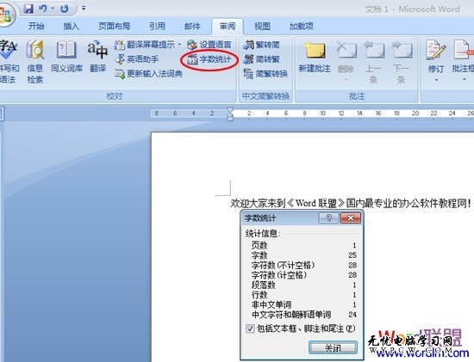Expand 翻译屏幕提示 dropdown arrow
This screenshot has height=362, width=474.
click(179, 45)
